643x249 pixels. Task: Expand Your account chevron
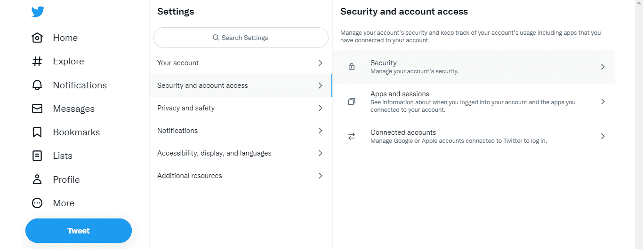320,63
